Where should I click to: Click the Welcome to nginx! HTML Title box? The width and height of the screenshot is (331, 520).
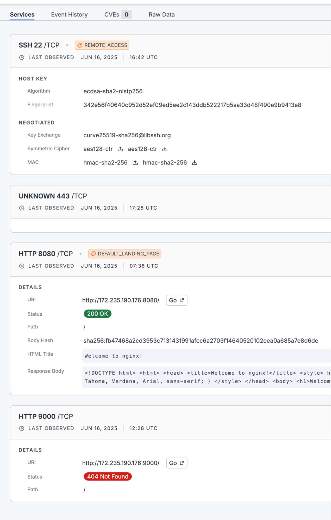click(x=206, y=356)
